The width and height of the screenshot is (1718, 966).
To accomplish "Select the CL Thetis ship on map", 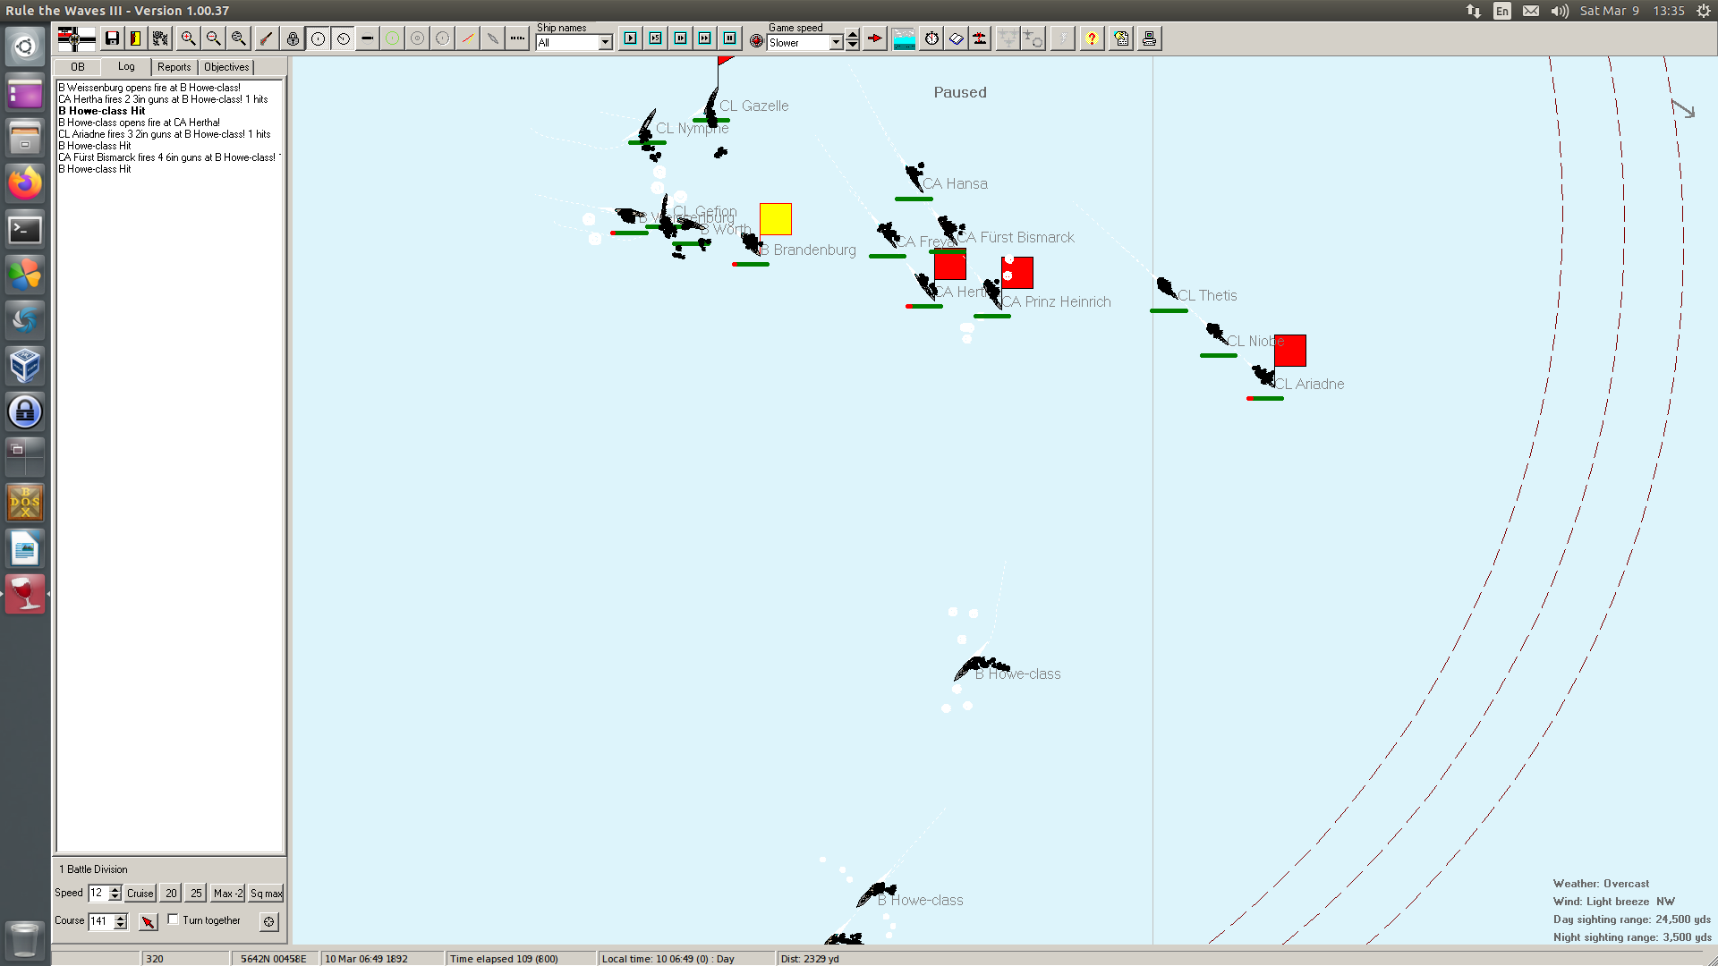I will (1167, 288).
